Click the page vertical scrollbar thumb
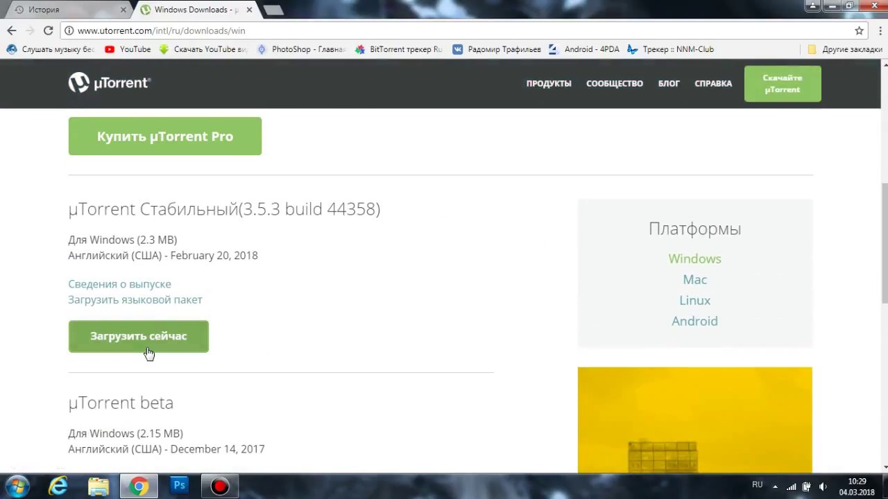 click(x=885, y=243)
